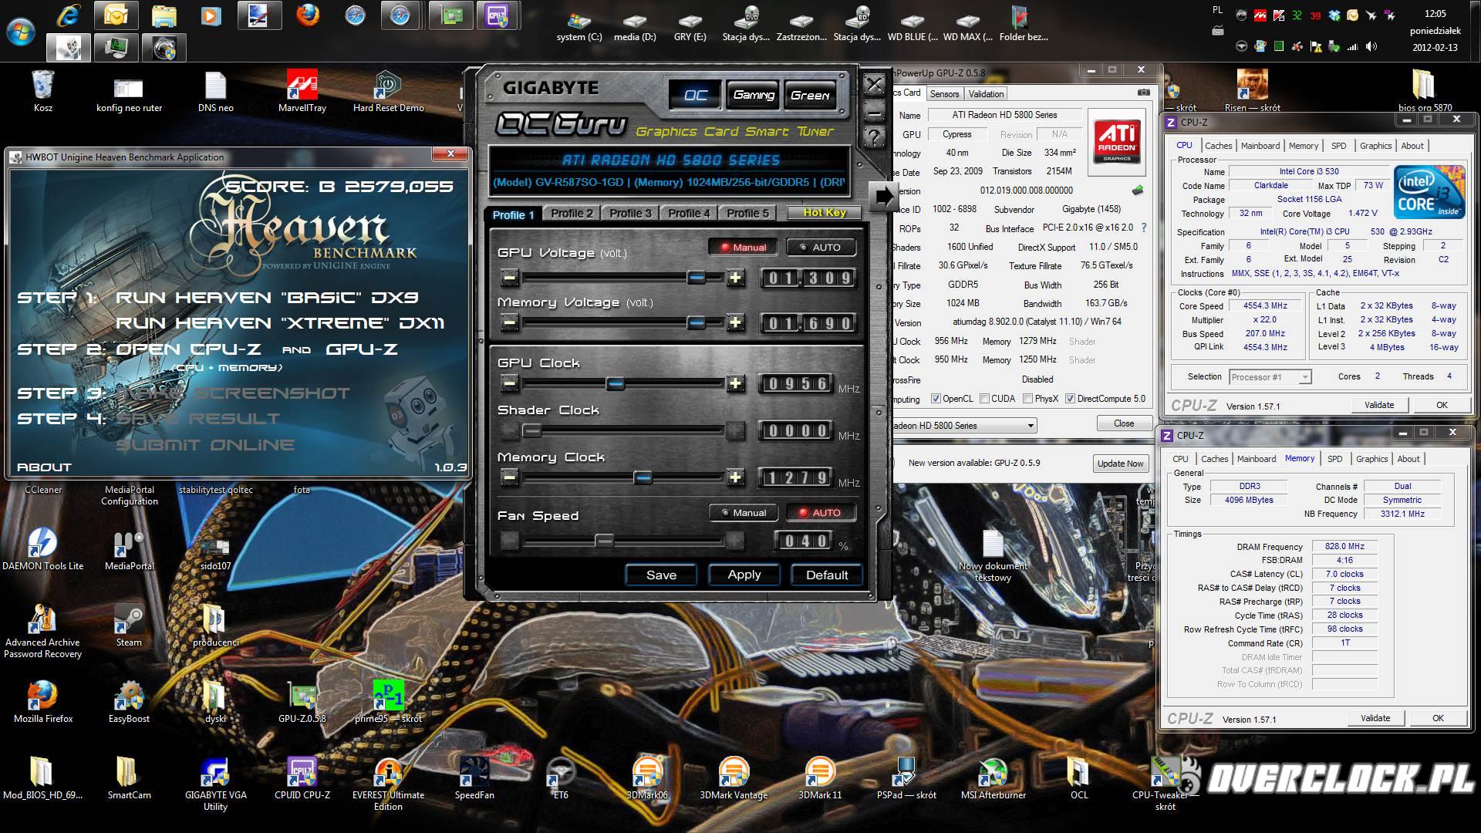Click the GPU Voltage slider handle
The width and height of the screenshot is (1481, 833).
(696, 277)
